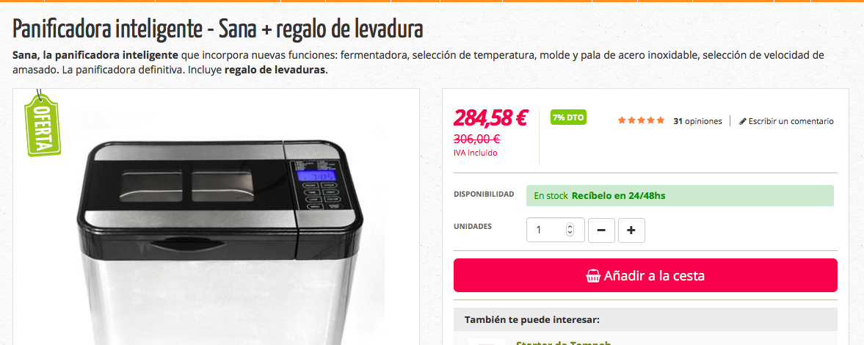Click the basket icon in Añadir a la cesta
This screenshot has height=345, width=864.
coord(593,275)
